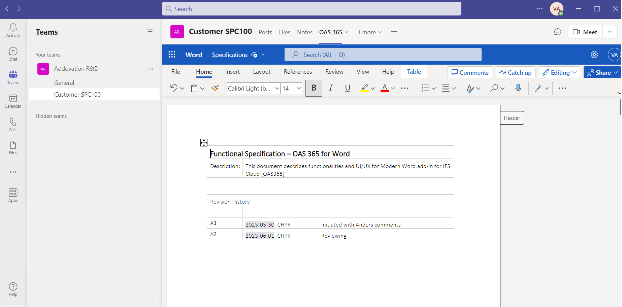Toggle bold formatting

coord(314,88)
